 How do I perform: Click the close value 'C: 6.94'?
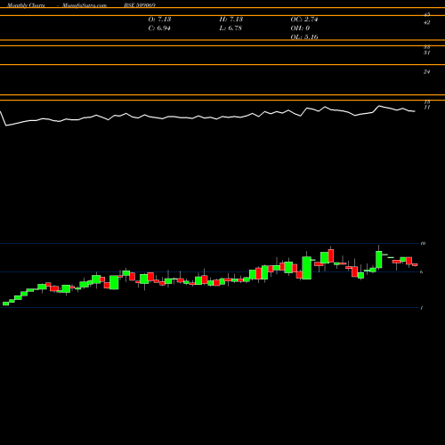(159, 28)
